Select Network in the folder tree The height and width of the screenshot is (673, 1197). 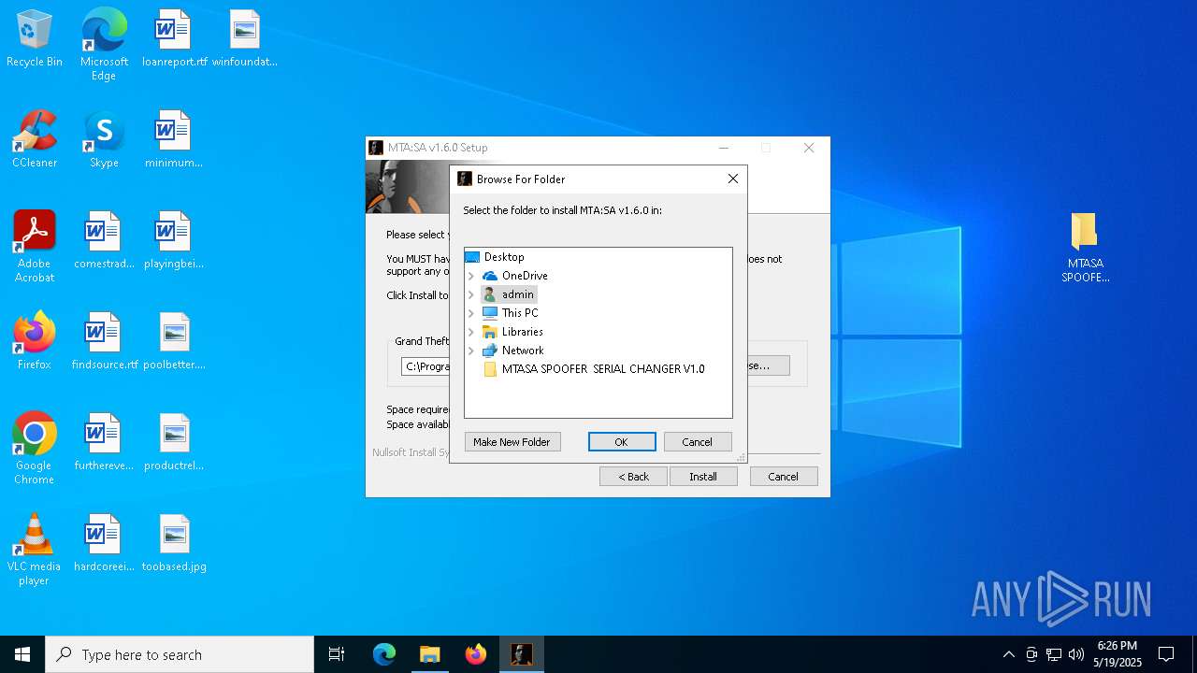click(523, 351)
